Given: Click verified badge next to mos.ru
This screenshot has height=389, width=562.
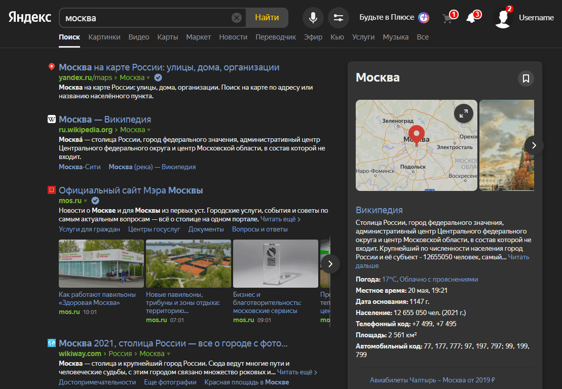Looking at the screenshot, I should point(95,201).
